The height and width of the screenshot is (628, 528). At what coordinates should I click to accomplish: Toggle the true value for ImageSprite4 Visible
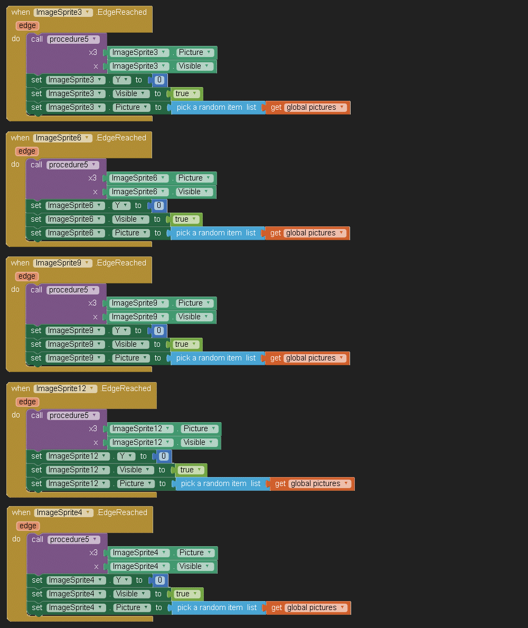click(x=185, y=594)
